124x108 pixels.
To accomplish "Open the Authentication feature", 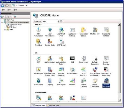I will tap(50, 59).
